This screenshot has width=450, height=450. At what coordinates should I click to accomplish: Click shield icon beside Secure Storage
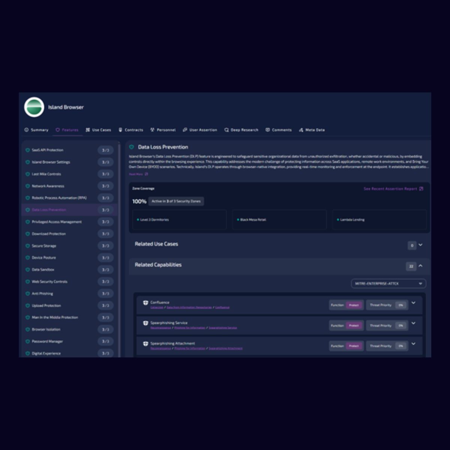coord(27,246)
